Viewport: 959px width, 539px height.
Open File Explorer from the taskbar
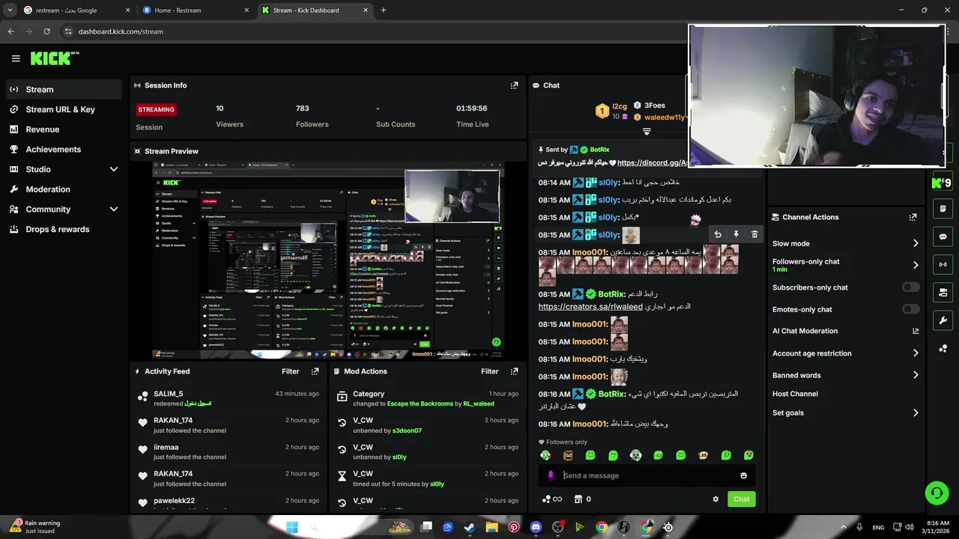pyautogui.click(x=491, y=527)
